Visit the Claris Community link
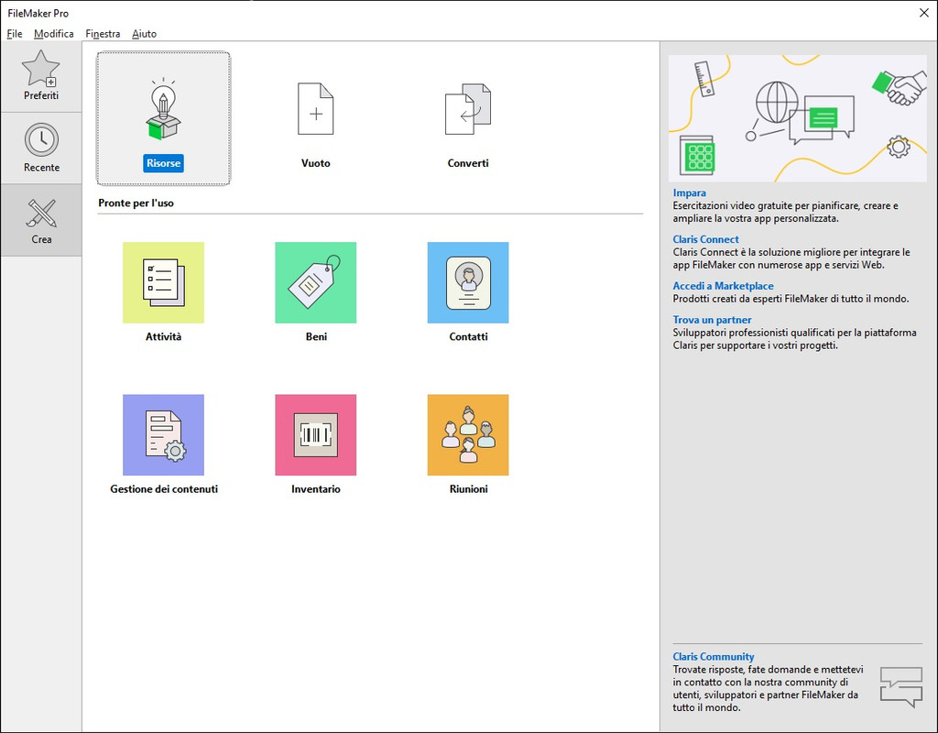The width and height of the screenshot is (938, 733). point(713,656)
